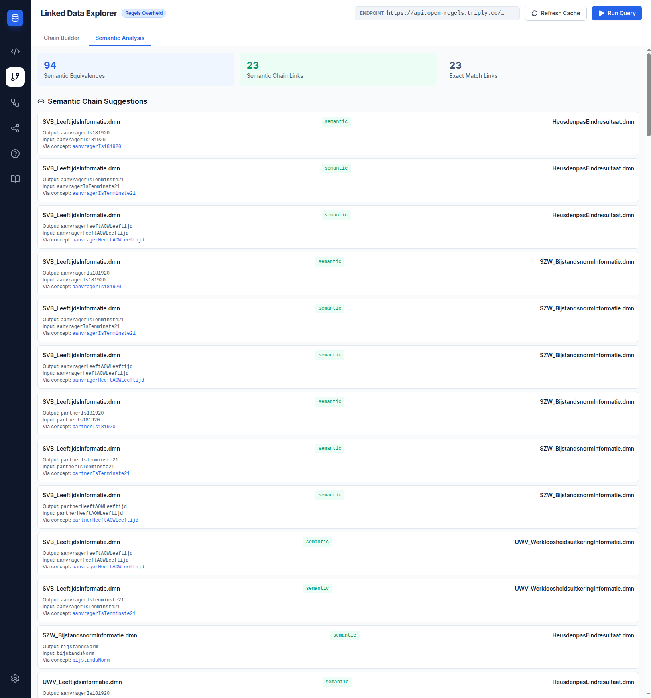This screenshot has width=651, height=698.
Task: Open concept link partnerIsTenminste21
Action: click(101, 473)
